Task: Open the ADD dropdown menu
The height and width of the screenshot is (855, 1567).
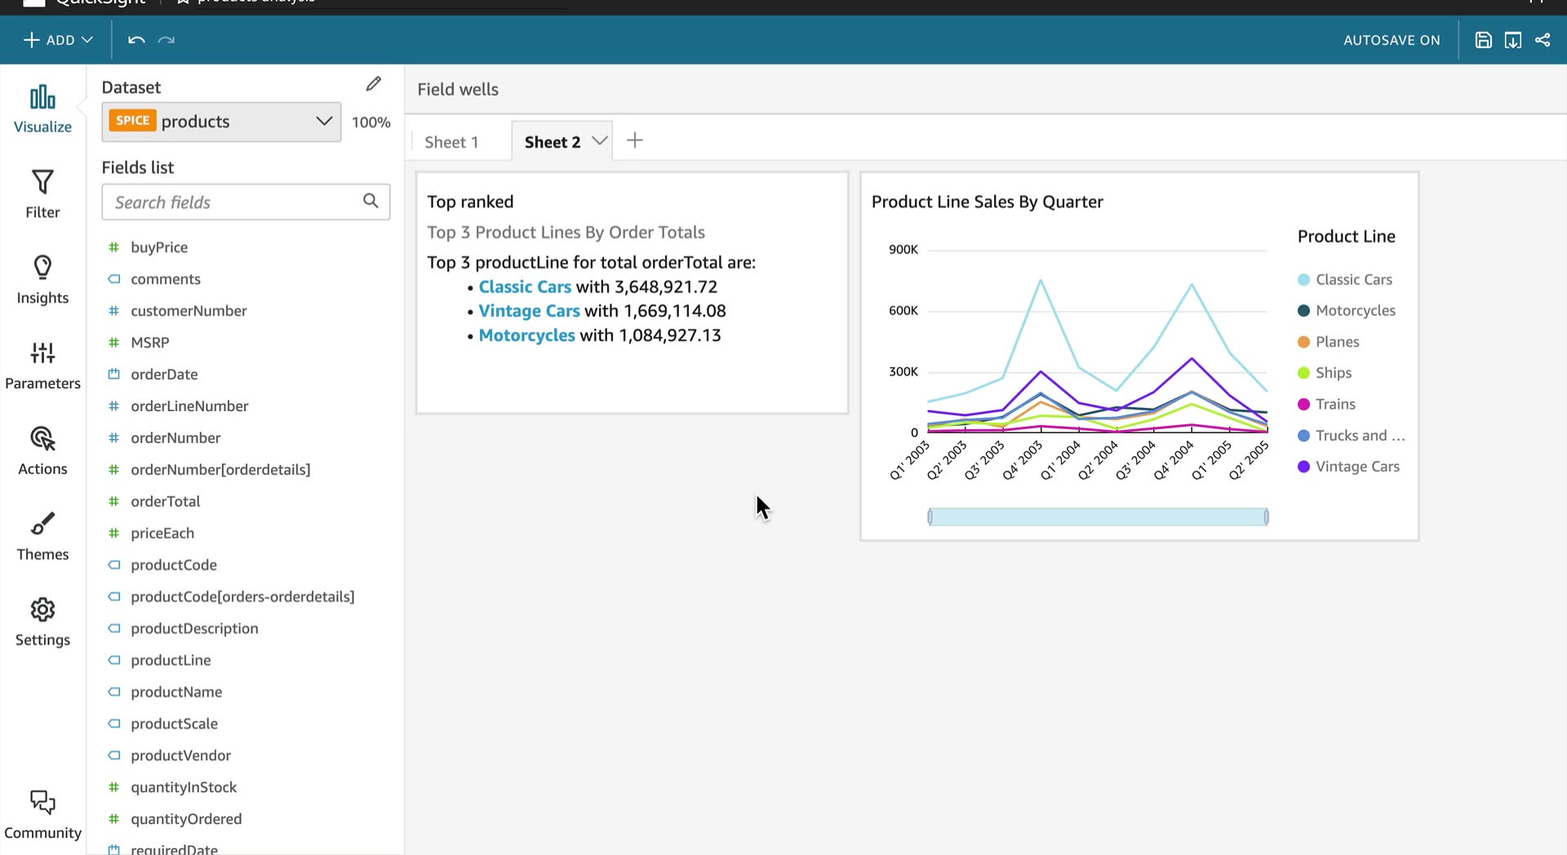Action: click(58, 40)
